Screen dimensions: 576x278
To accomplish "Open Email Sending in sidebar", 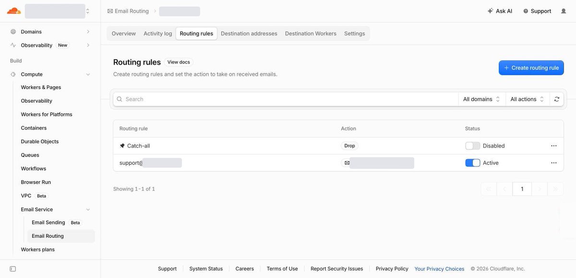I will point(48,222).
